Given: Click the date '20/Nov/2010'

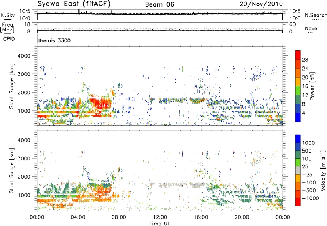Looking at the screenshot, I should point(261,4).
